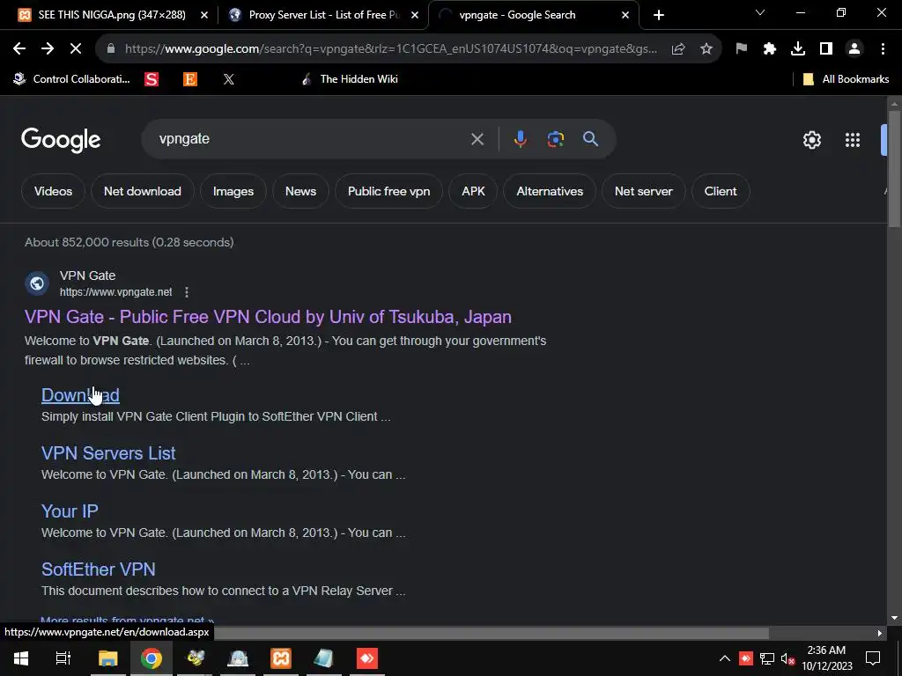Close the Proxy Server List tab

(x=415, y=16)
